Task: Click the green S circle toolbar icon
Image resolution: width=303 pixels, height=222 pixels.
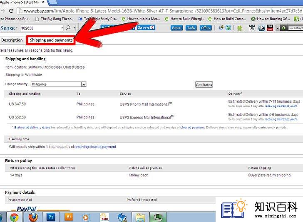Action: (x=228, y=28)
